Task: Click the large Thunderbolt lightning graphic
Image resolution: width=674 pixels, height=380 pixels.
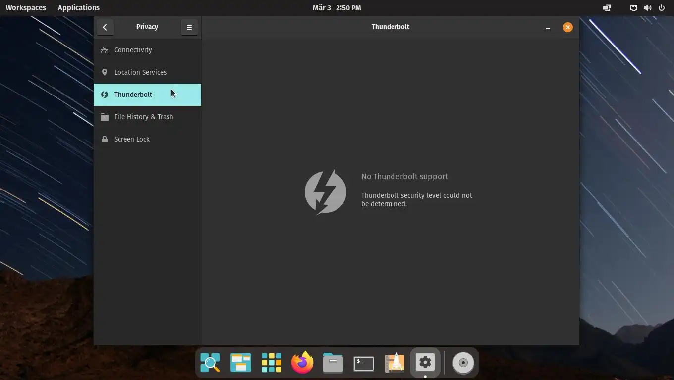Action: click(x=326, y=192)
